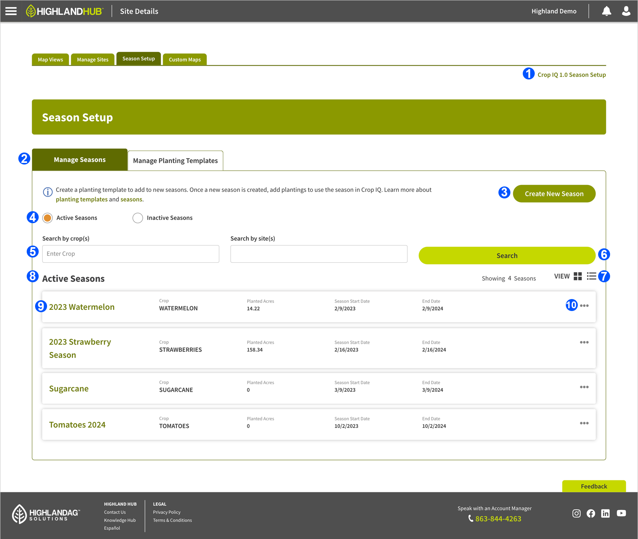
Task: Switch to Manage Planting Templates tab
Action: coord(175,161)
